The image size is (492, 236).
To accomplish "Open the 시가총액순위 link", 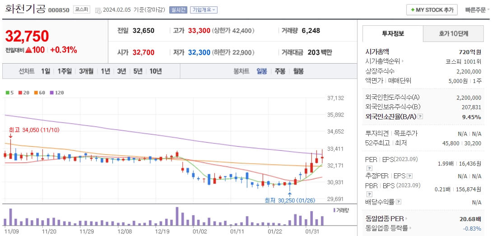I will click(x=385, y=61).
